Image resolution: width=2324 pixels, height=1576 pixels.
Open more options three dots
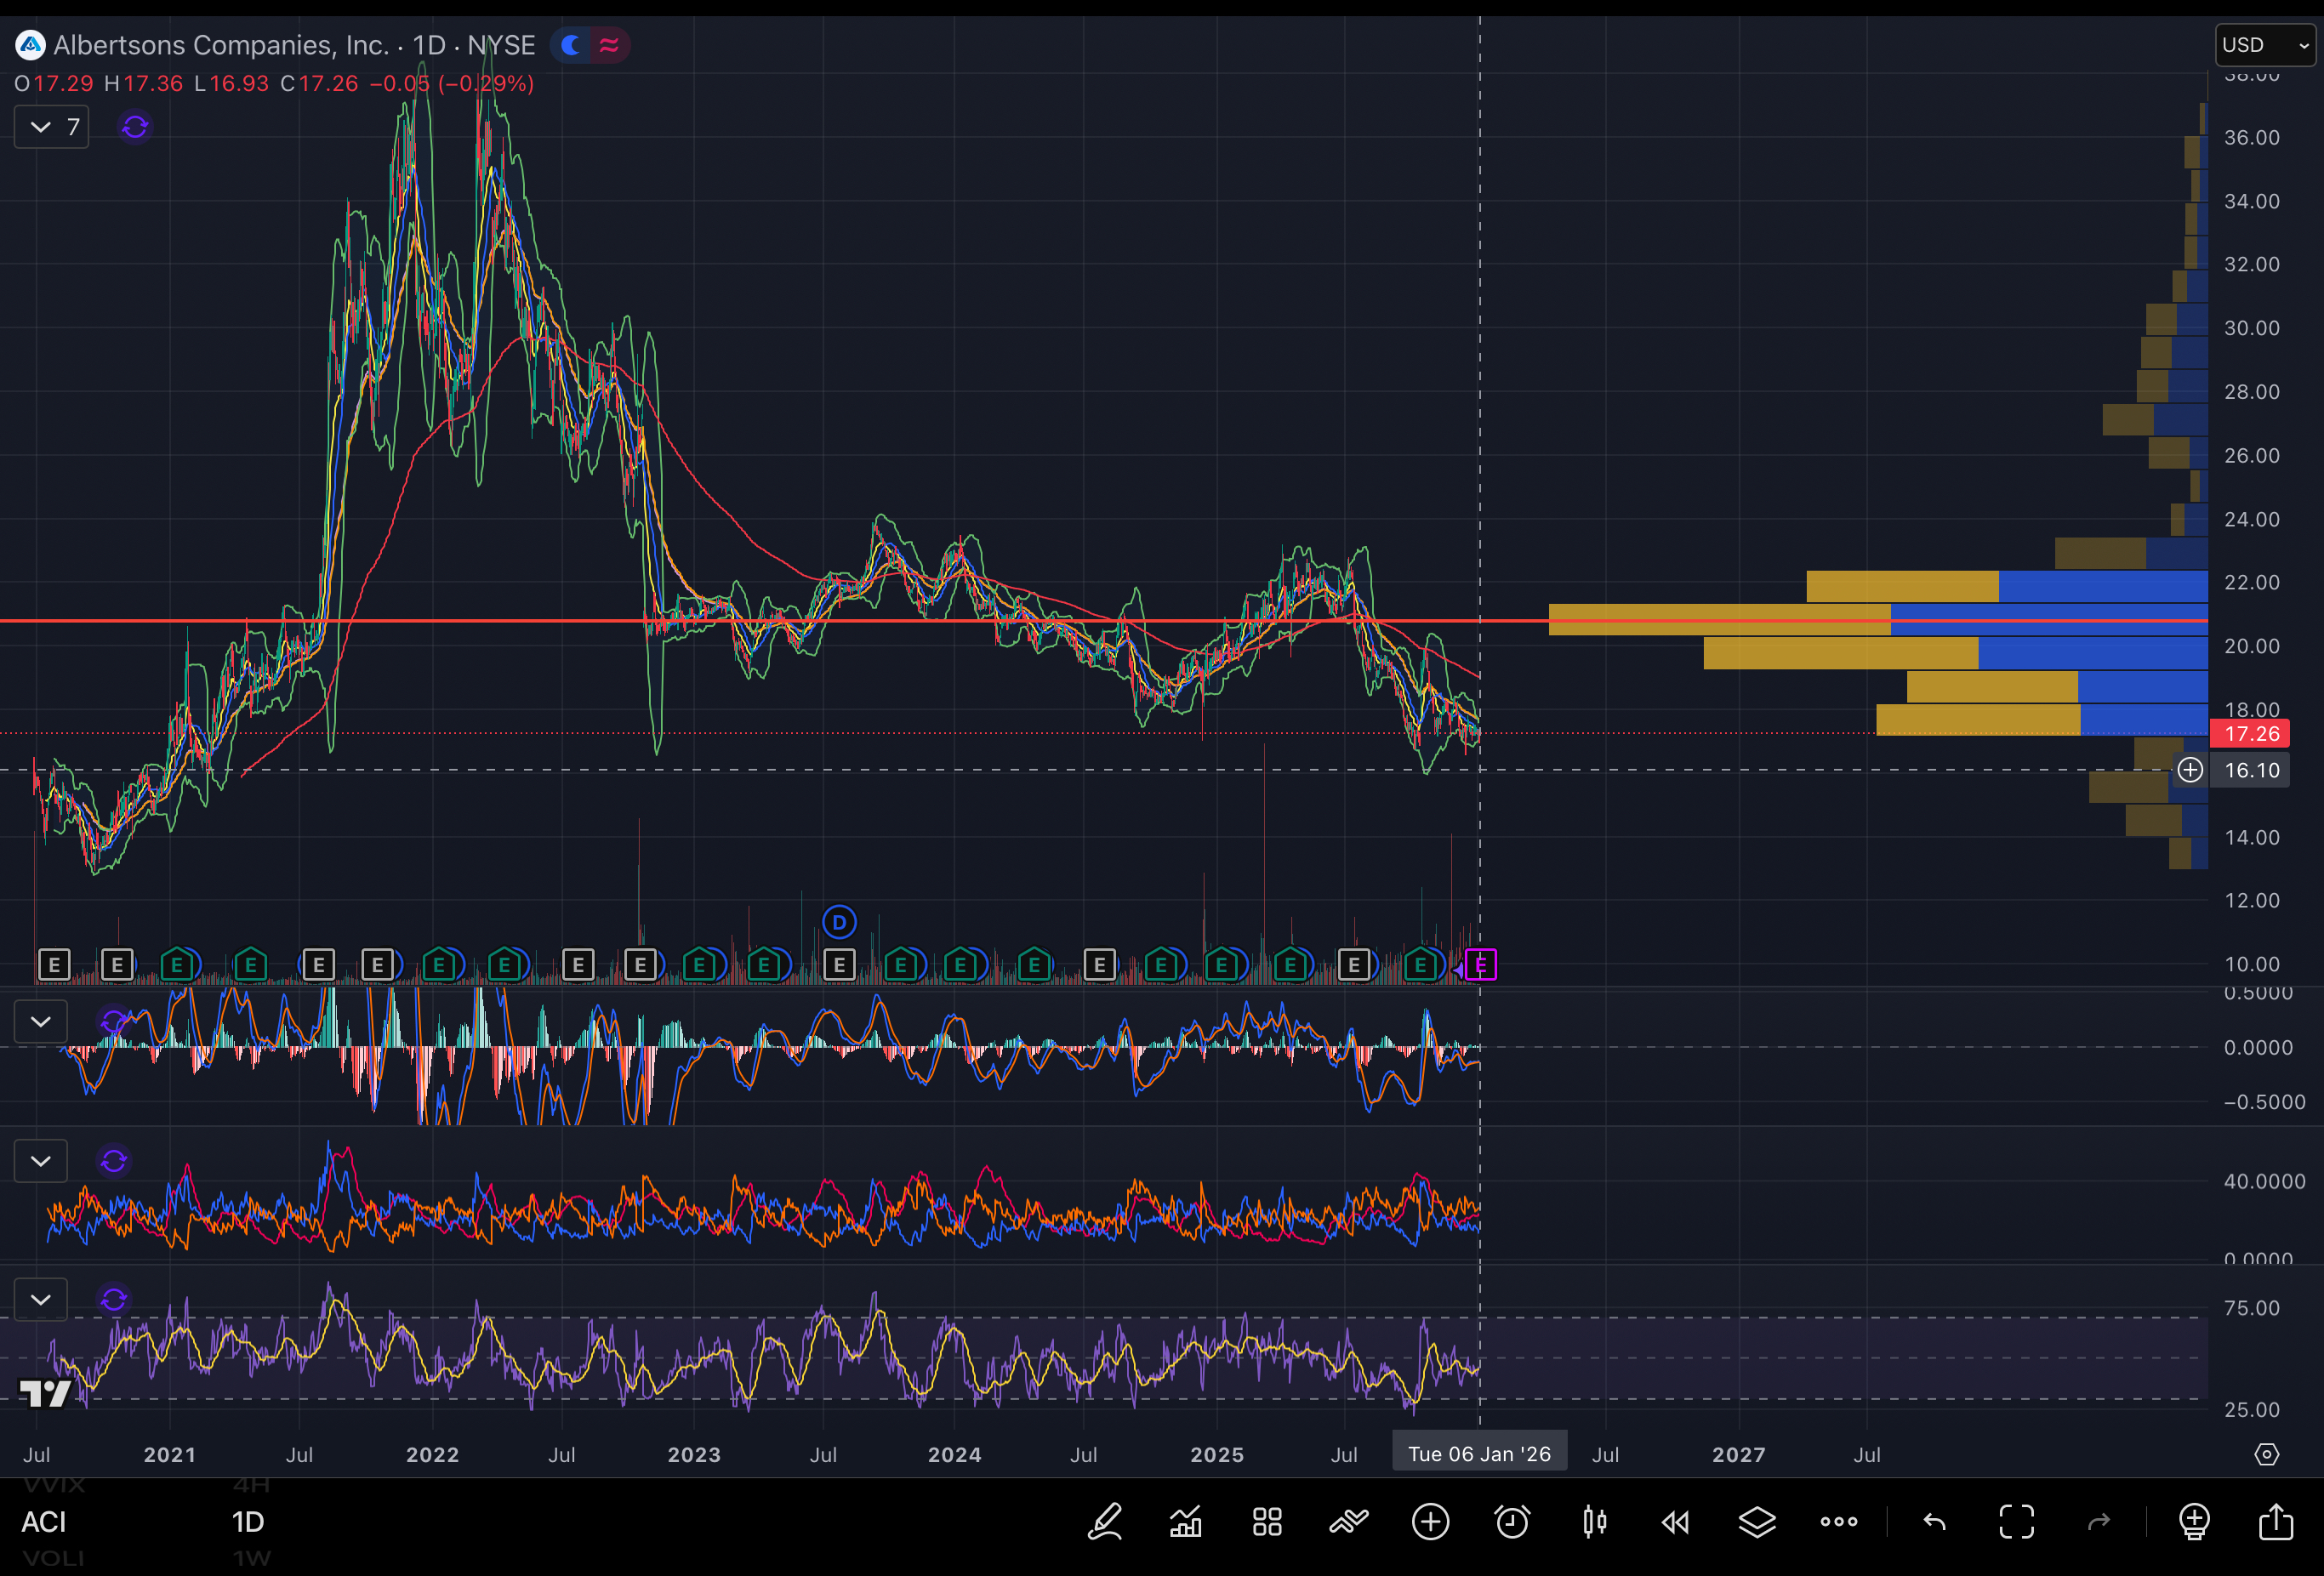click(x=1838, y=1522)
